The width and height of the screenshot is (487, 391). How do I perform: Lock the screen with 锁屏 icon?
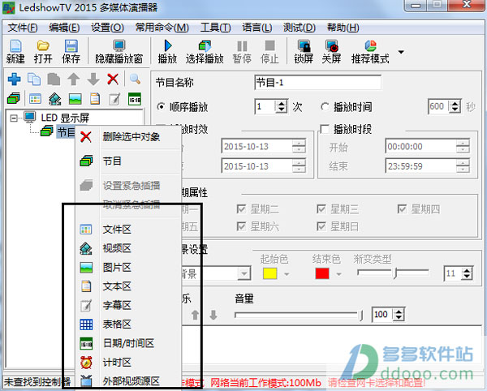[304, 52]
